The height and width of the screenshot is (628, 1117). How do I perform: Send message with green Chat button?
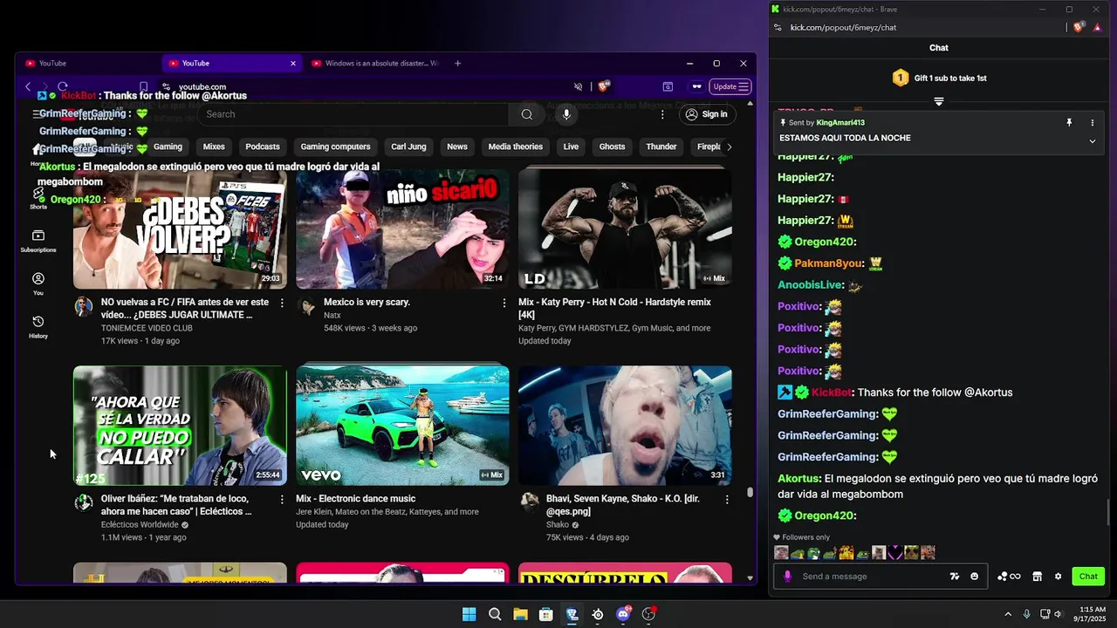click(1088, 577)
